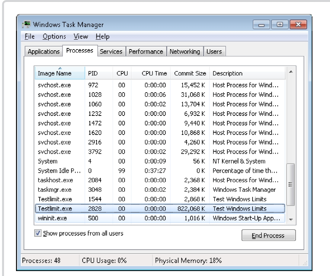Select Testlimit.exe with PID 1544
The height and width of the screenshot is (276, 330).
(x=160, y=199)
